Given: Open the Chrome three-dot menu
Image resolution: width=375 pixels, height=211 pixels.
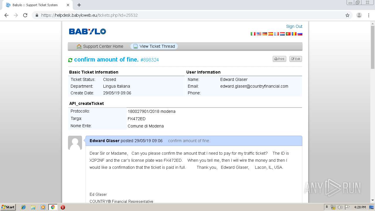Looking at the screenshot, I should point(369,15).
